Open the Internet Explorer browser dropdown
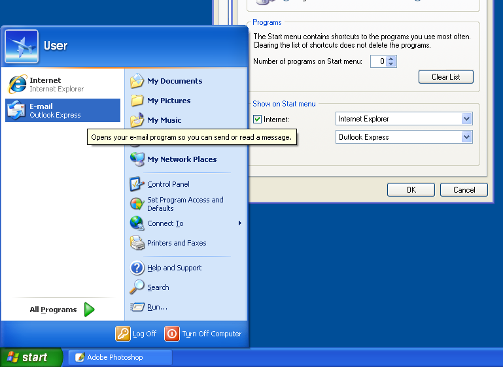 tap(467, 119)
